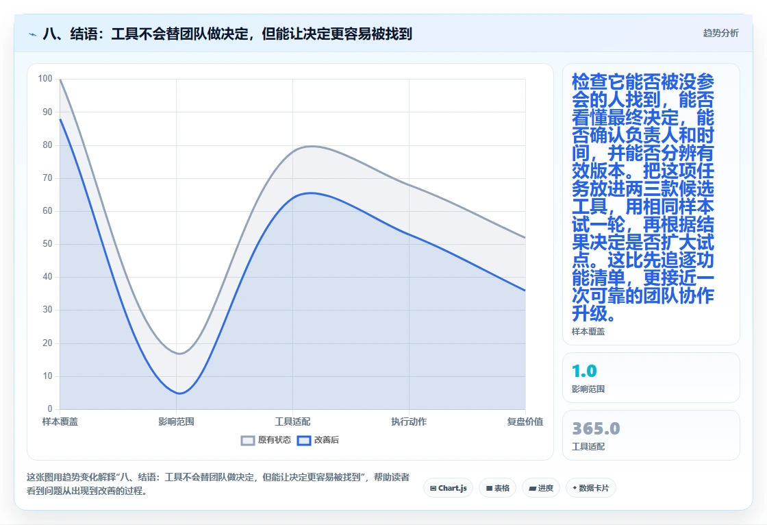
Task: Click the 表格 tag button
Action: click(x=497, y=488)
